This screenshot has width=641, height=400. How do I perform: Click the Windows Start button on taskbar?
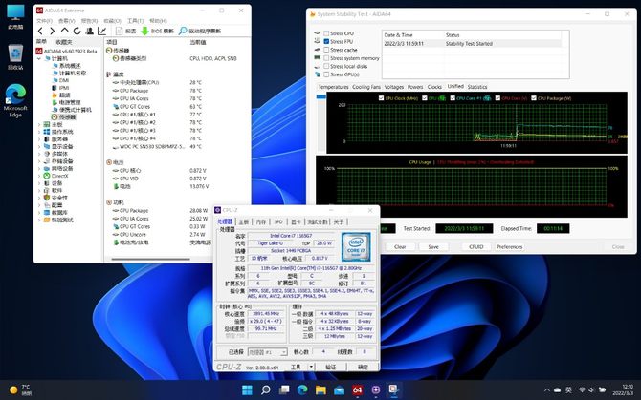[x=249, y=389]
